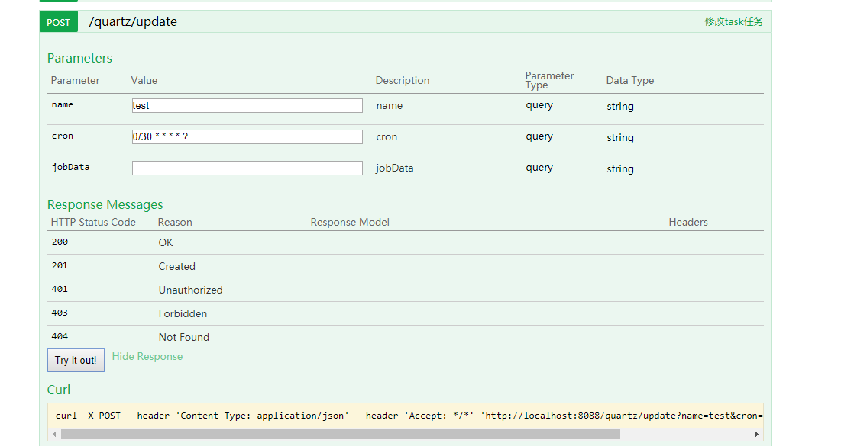Screen dimensions: 841x446
Task: Click the 修改task任务 summary link
Action: (x=733, y=21)
